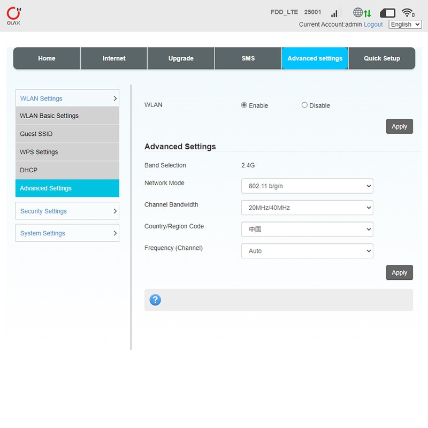Switch to the SMS tab

(248, 58)
